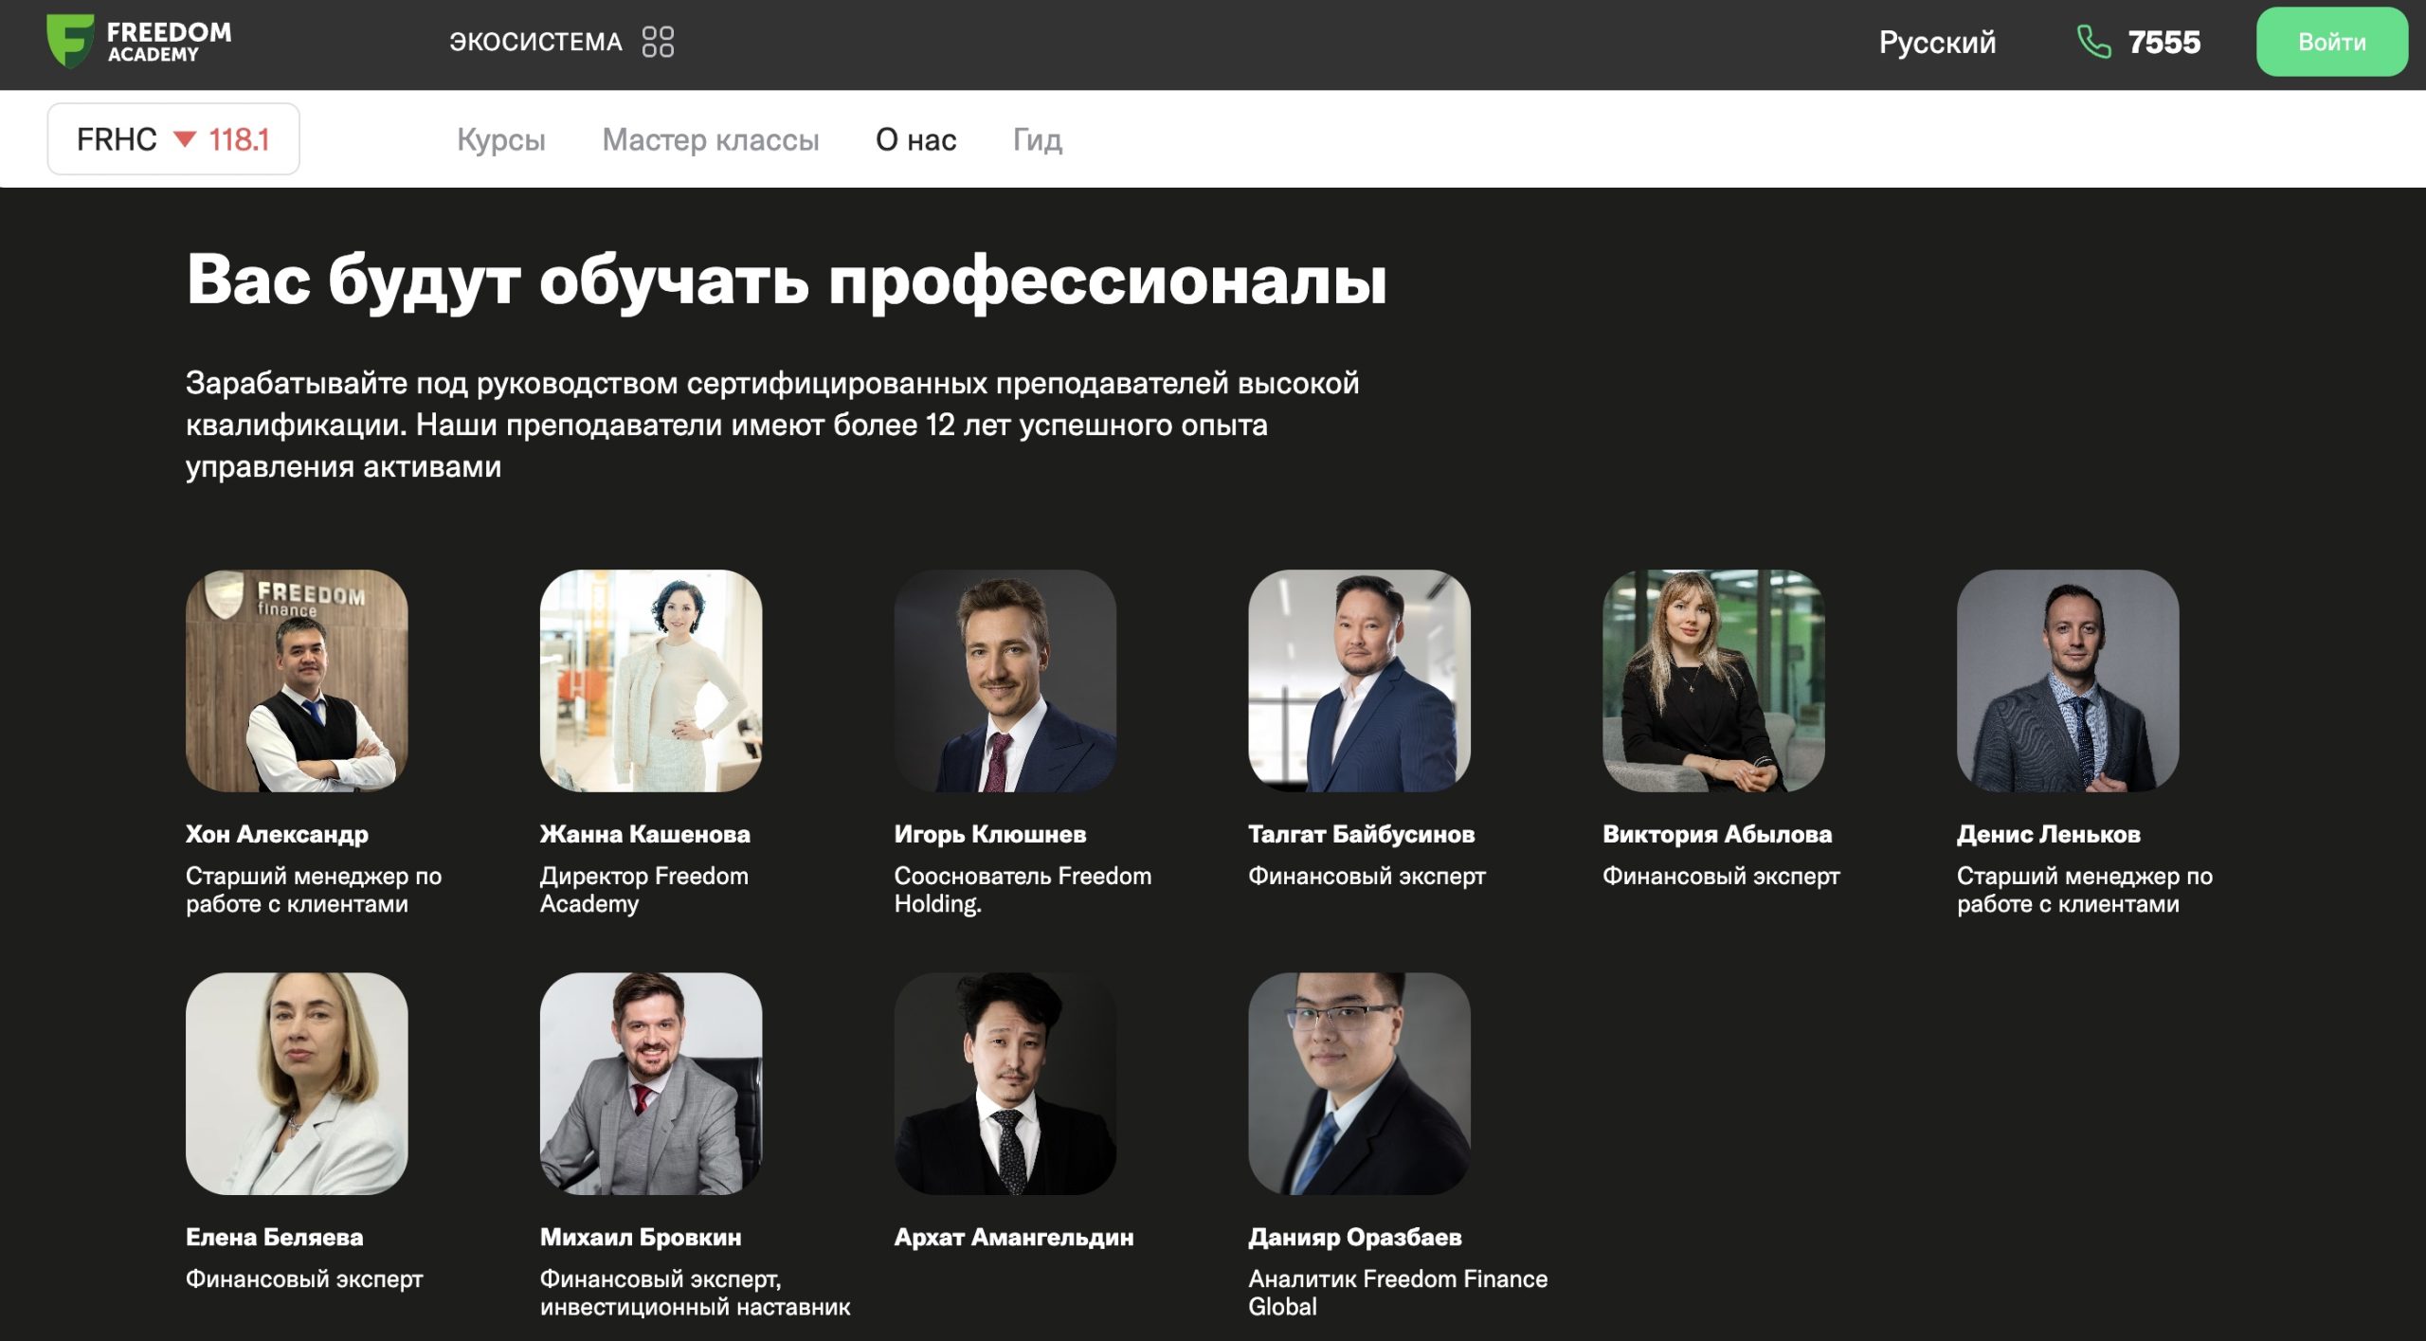Image resolution: width=2426 pixels, height=1341 pixels.
Task: Open the Экосистема menu label
Action: [x=535, y=42]
